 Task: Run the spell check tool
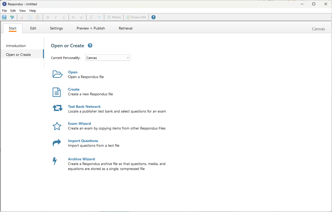[12, 17]
